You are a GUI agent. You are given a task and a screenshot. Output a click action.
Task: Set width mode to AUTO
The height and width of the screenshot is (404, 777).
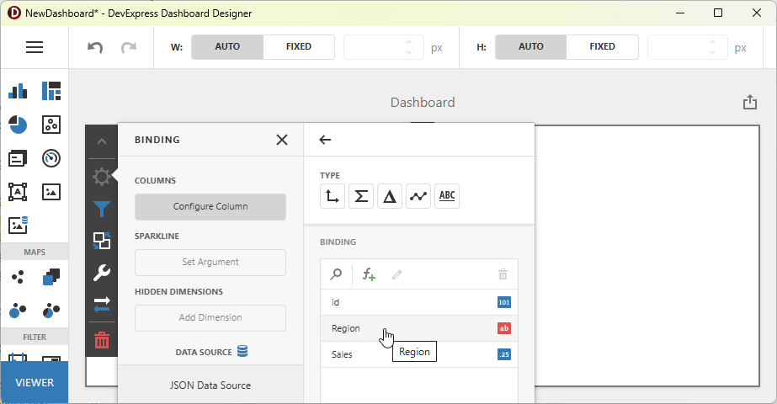227,46
